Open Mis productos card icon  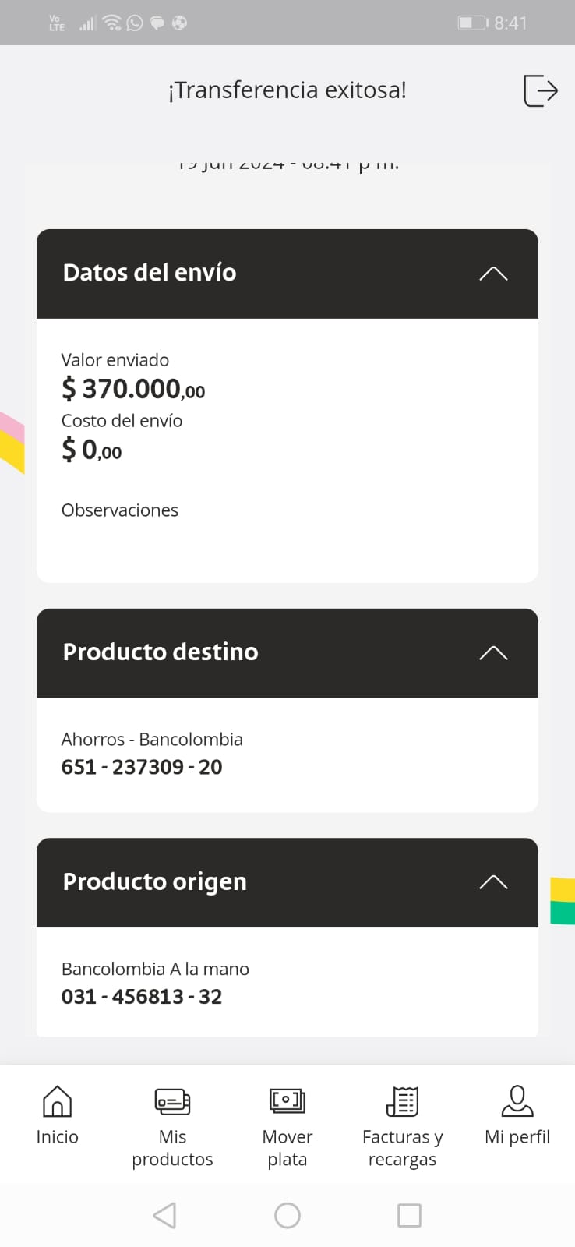coord(172,1101)
